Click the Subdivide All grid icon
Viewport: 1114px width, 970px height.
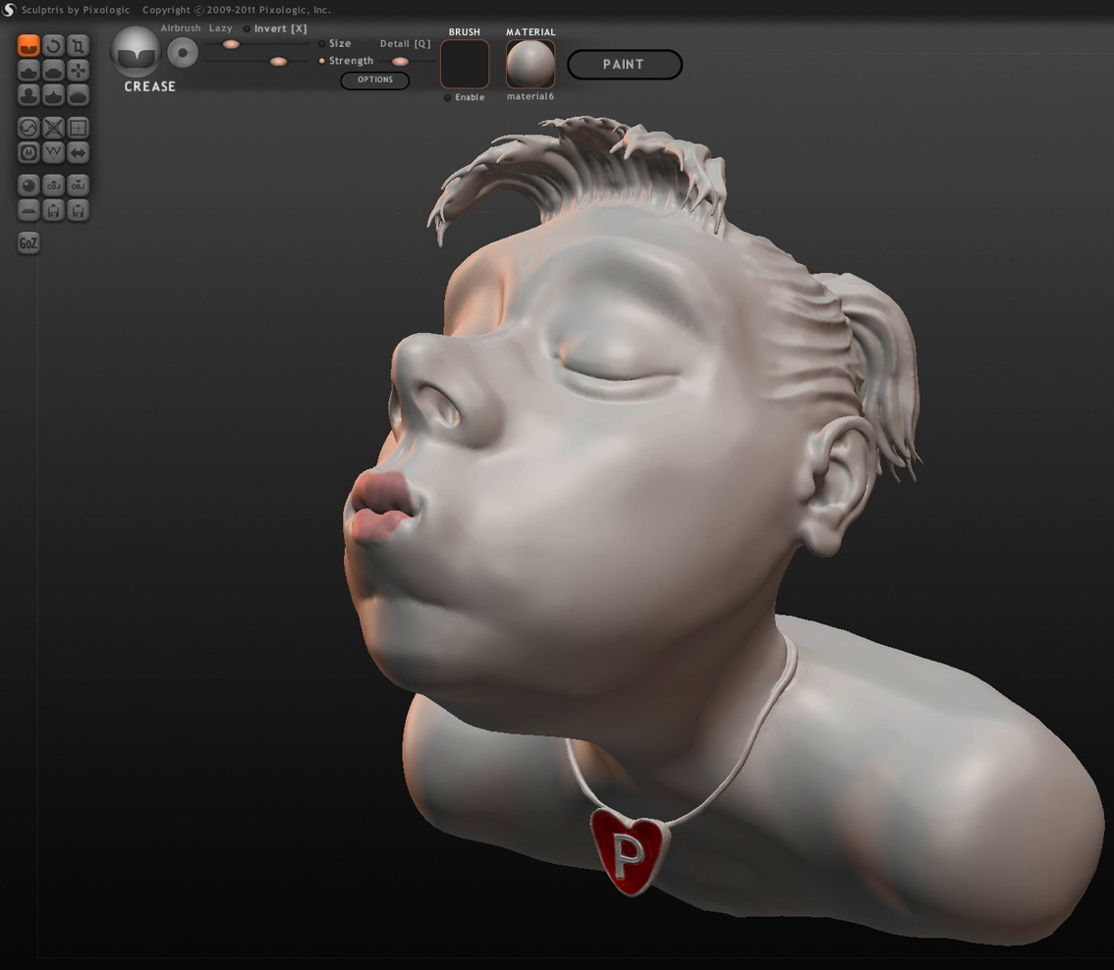pyautogui.click(x=79, y=128)
